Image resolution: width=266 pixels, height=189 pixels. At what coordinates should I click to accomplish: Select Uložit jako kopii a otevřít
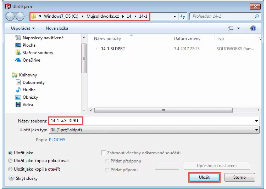(x=10, y=169)
